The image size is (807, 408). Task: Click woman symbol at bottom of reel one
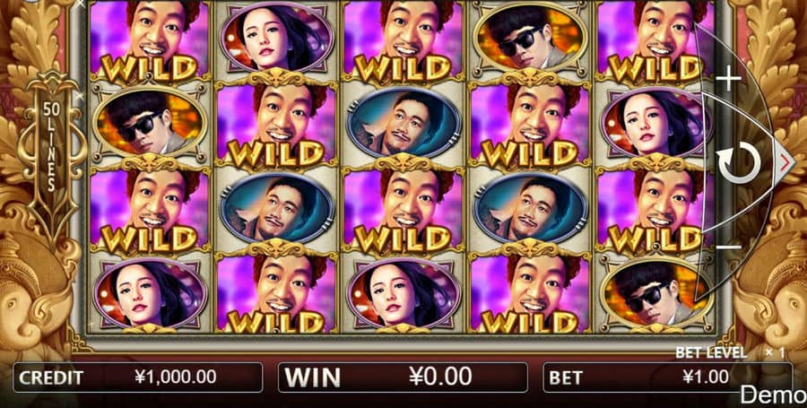tap(151, 292)
